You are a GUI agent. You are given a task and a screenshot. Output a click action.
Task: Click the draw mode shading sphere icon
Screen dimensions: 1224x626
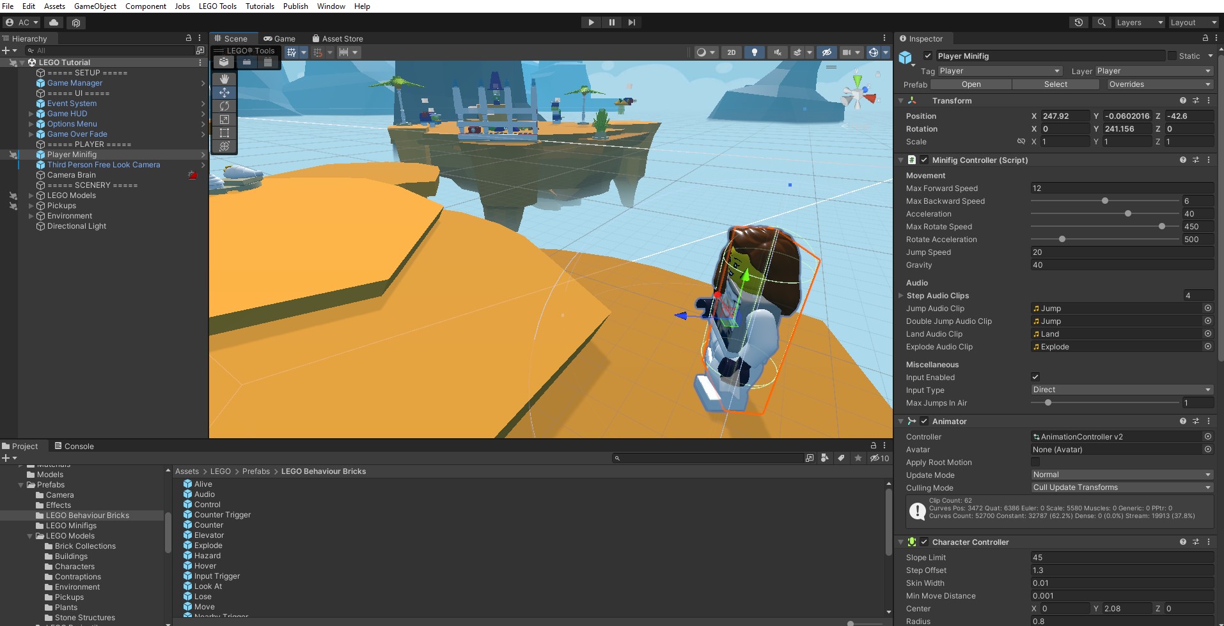[702, 52]
